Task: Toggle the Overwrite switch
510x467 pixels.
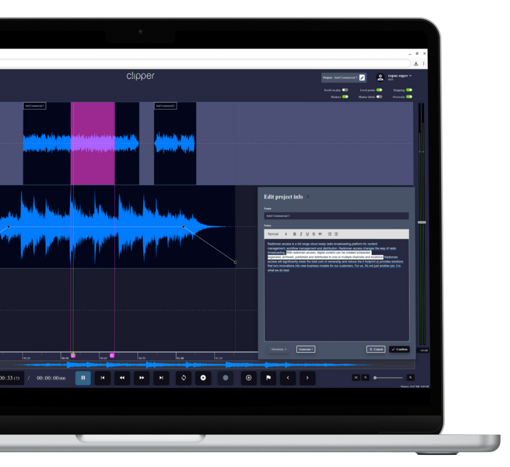Action: click(x=409, y=96)
